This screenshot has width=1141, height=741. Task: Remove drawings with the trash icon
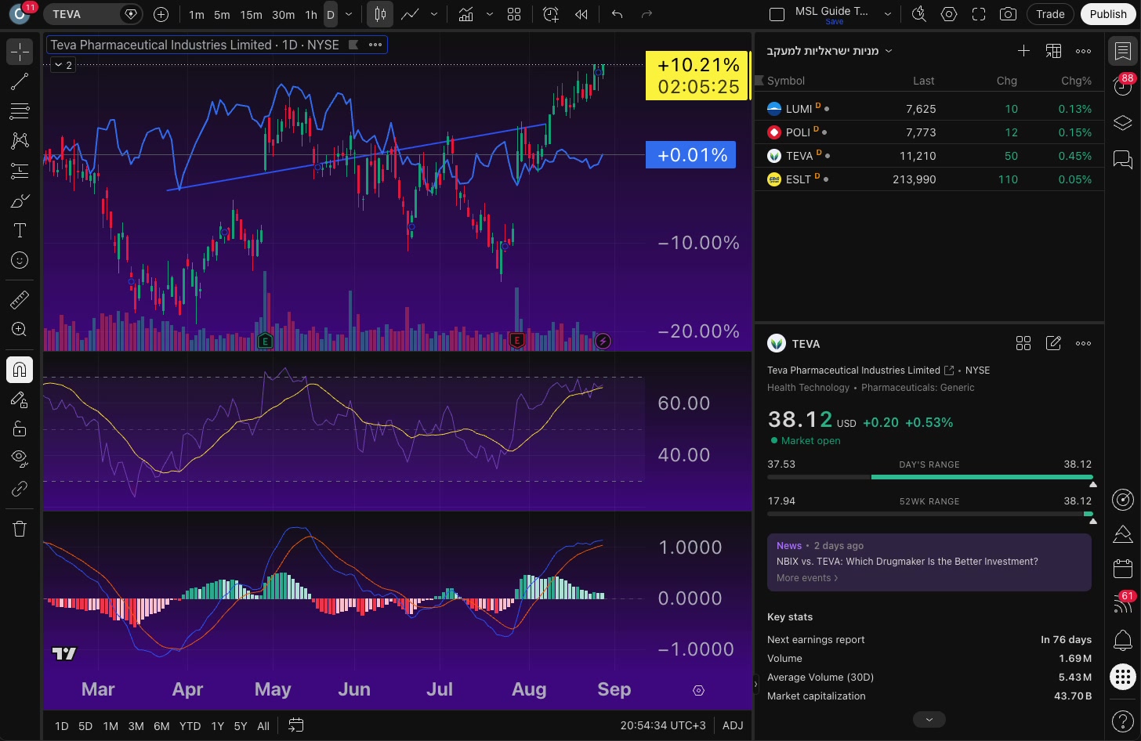click(x=20, y=529)
